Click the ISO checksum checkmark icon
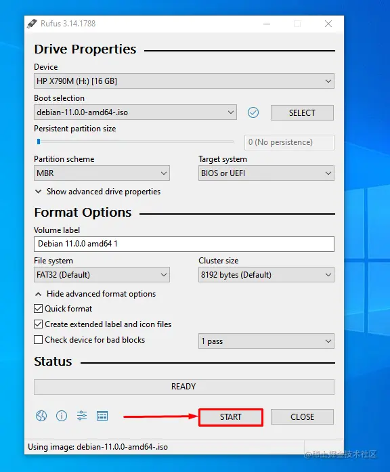Image resolution: width=390 pixels, height=472 pixels. [253, 112]
